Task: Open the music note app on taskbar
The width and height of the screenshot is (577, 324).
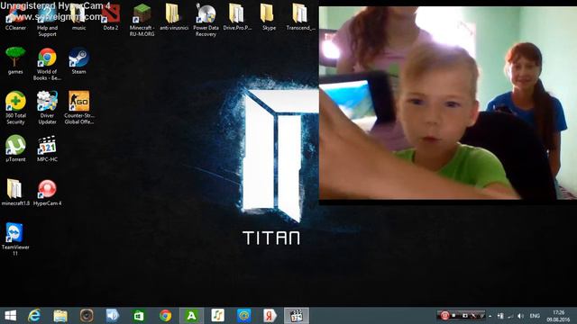Action: [x=217, y=316]
